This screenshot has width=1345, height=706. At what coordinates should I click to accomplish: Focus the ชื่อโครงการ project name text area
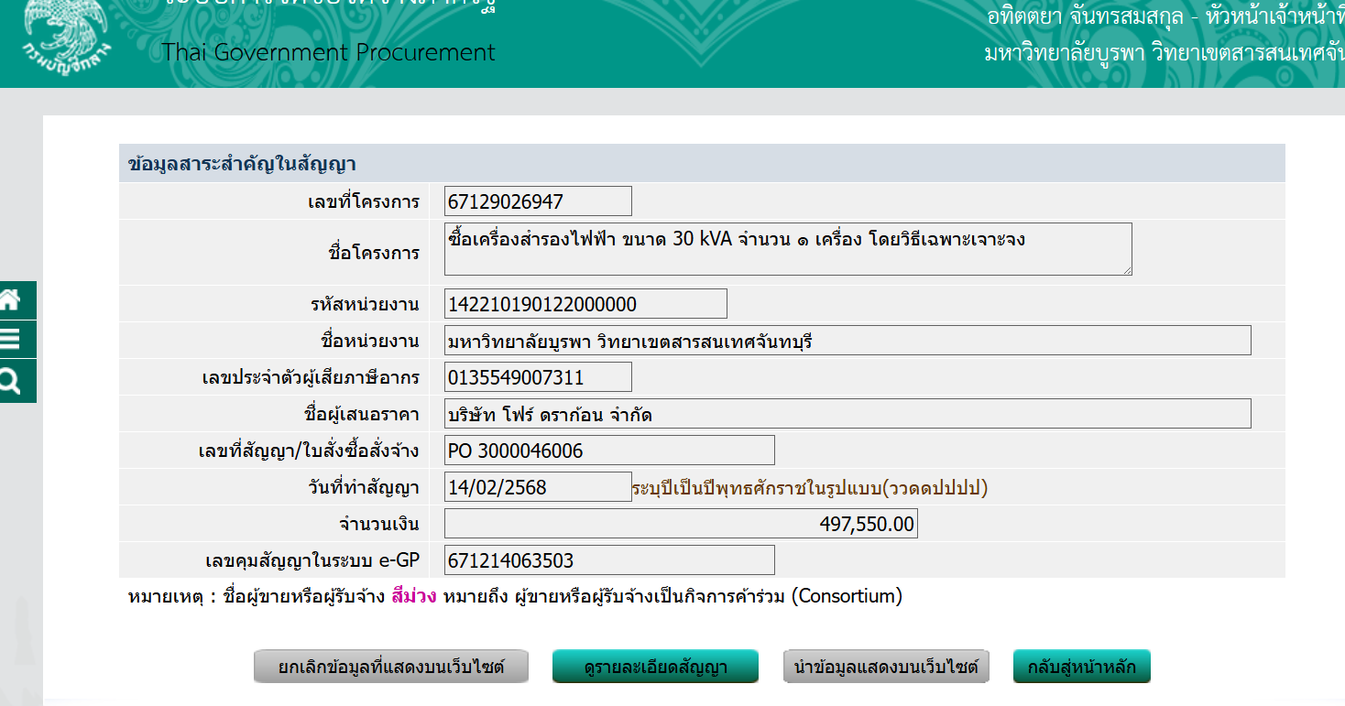tap(787, 248)
